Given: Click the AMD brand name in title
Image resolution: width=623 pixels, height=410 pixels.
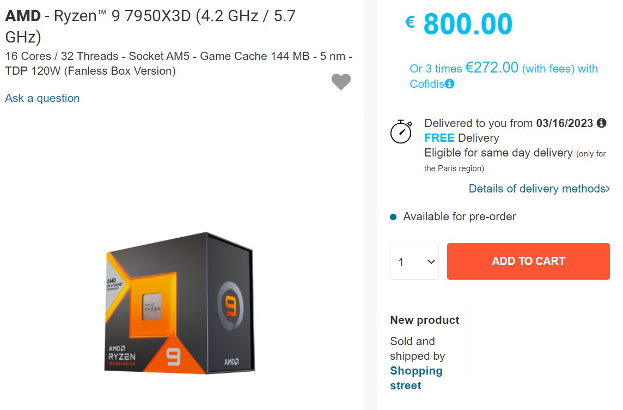Looking at the screenshot, I should [22, 15].
